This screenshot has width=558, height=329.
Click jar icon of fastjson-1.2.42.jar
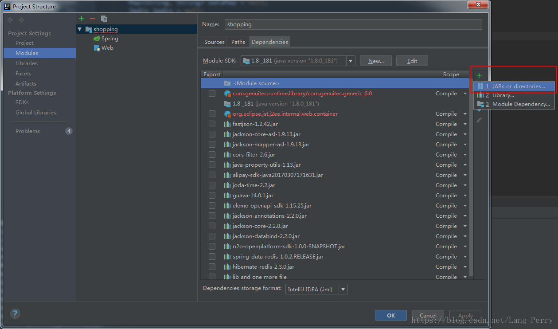point(227,124)
